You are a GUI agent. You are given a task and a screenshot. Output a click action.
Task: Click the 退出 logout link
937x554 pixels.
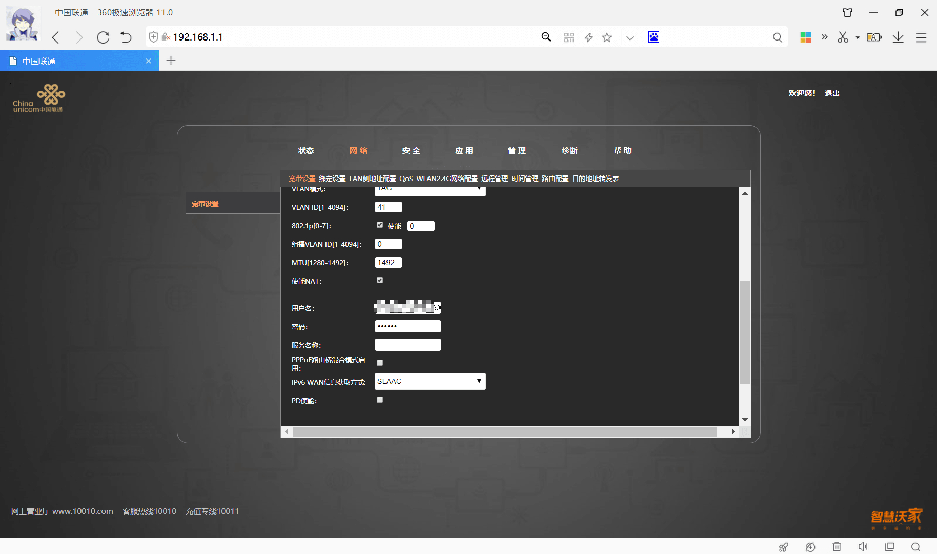click(832, 93)
